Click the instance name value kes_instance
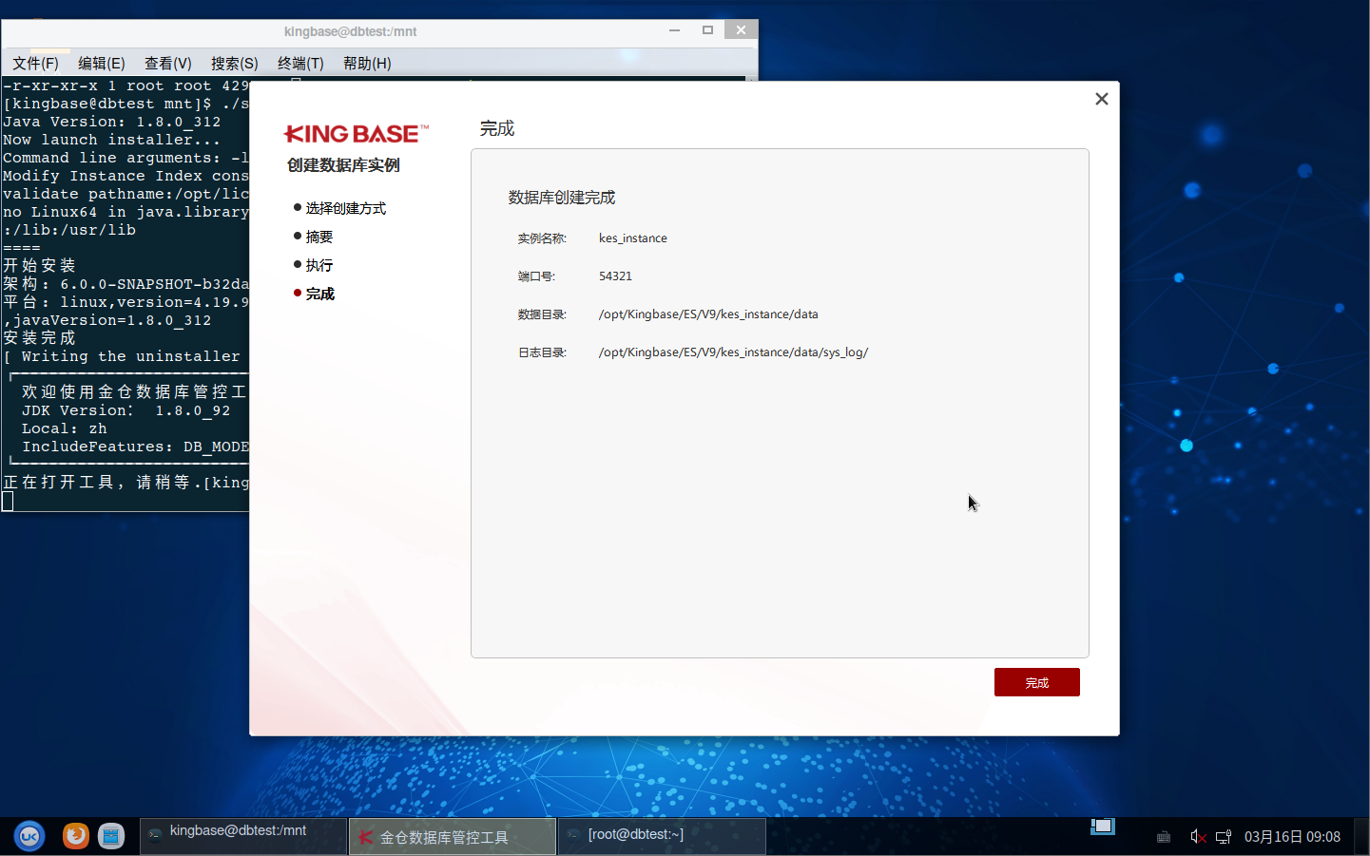Viewport: 1370px width, 856px height. (x=633, y=238)
